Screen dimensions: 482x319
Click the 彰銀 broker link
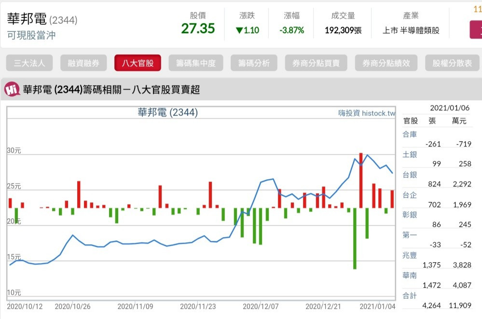[x=410, y=214]
